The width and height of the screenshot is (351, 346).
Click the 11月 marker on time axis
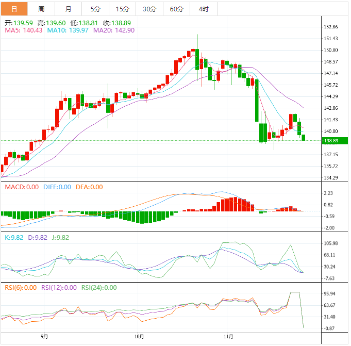click(227, 337)
